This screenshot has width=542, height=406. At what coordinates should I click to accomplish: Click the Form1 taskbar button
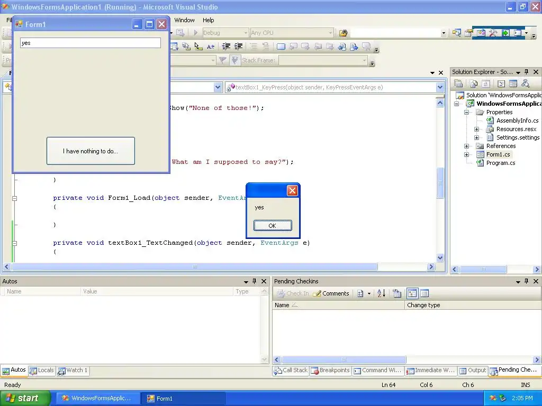click(x=183, y=399)
